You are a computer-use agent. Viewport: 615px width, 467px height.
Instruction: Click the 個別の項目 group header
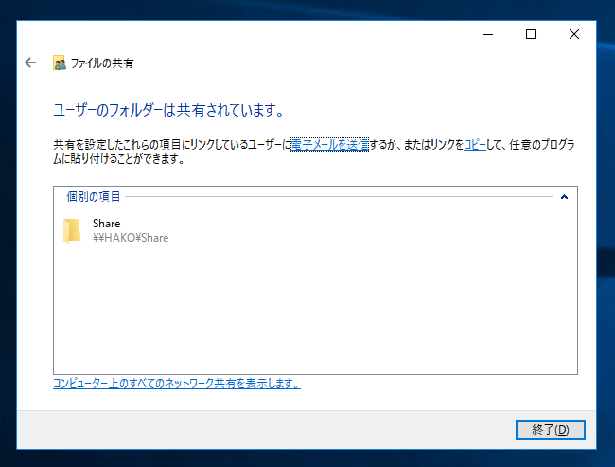[x=94, y=196]
